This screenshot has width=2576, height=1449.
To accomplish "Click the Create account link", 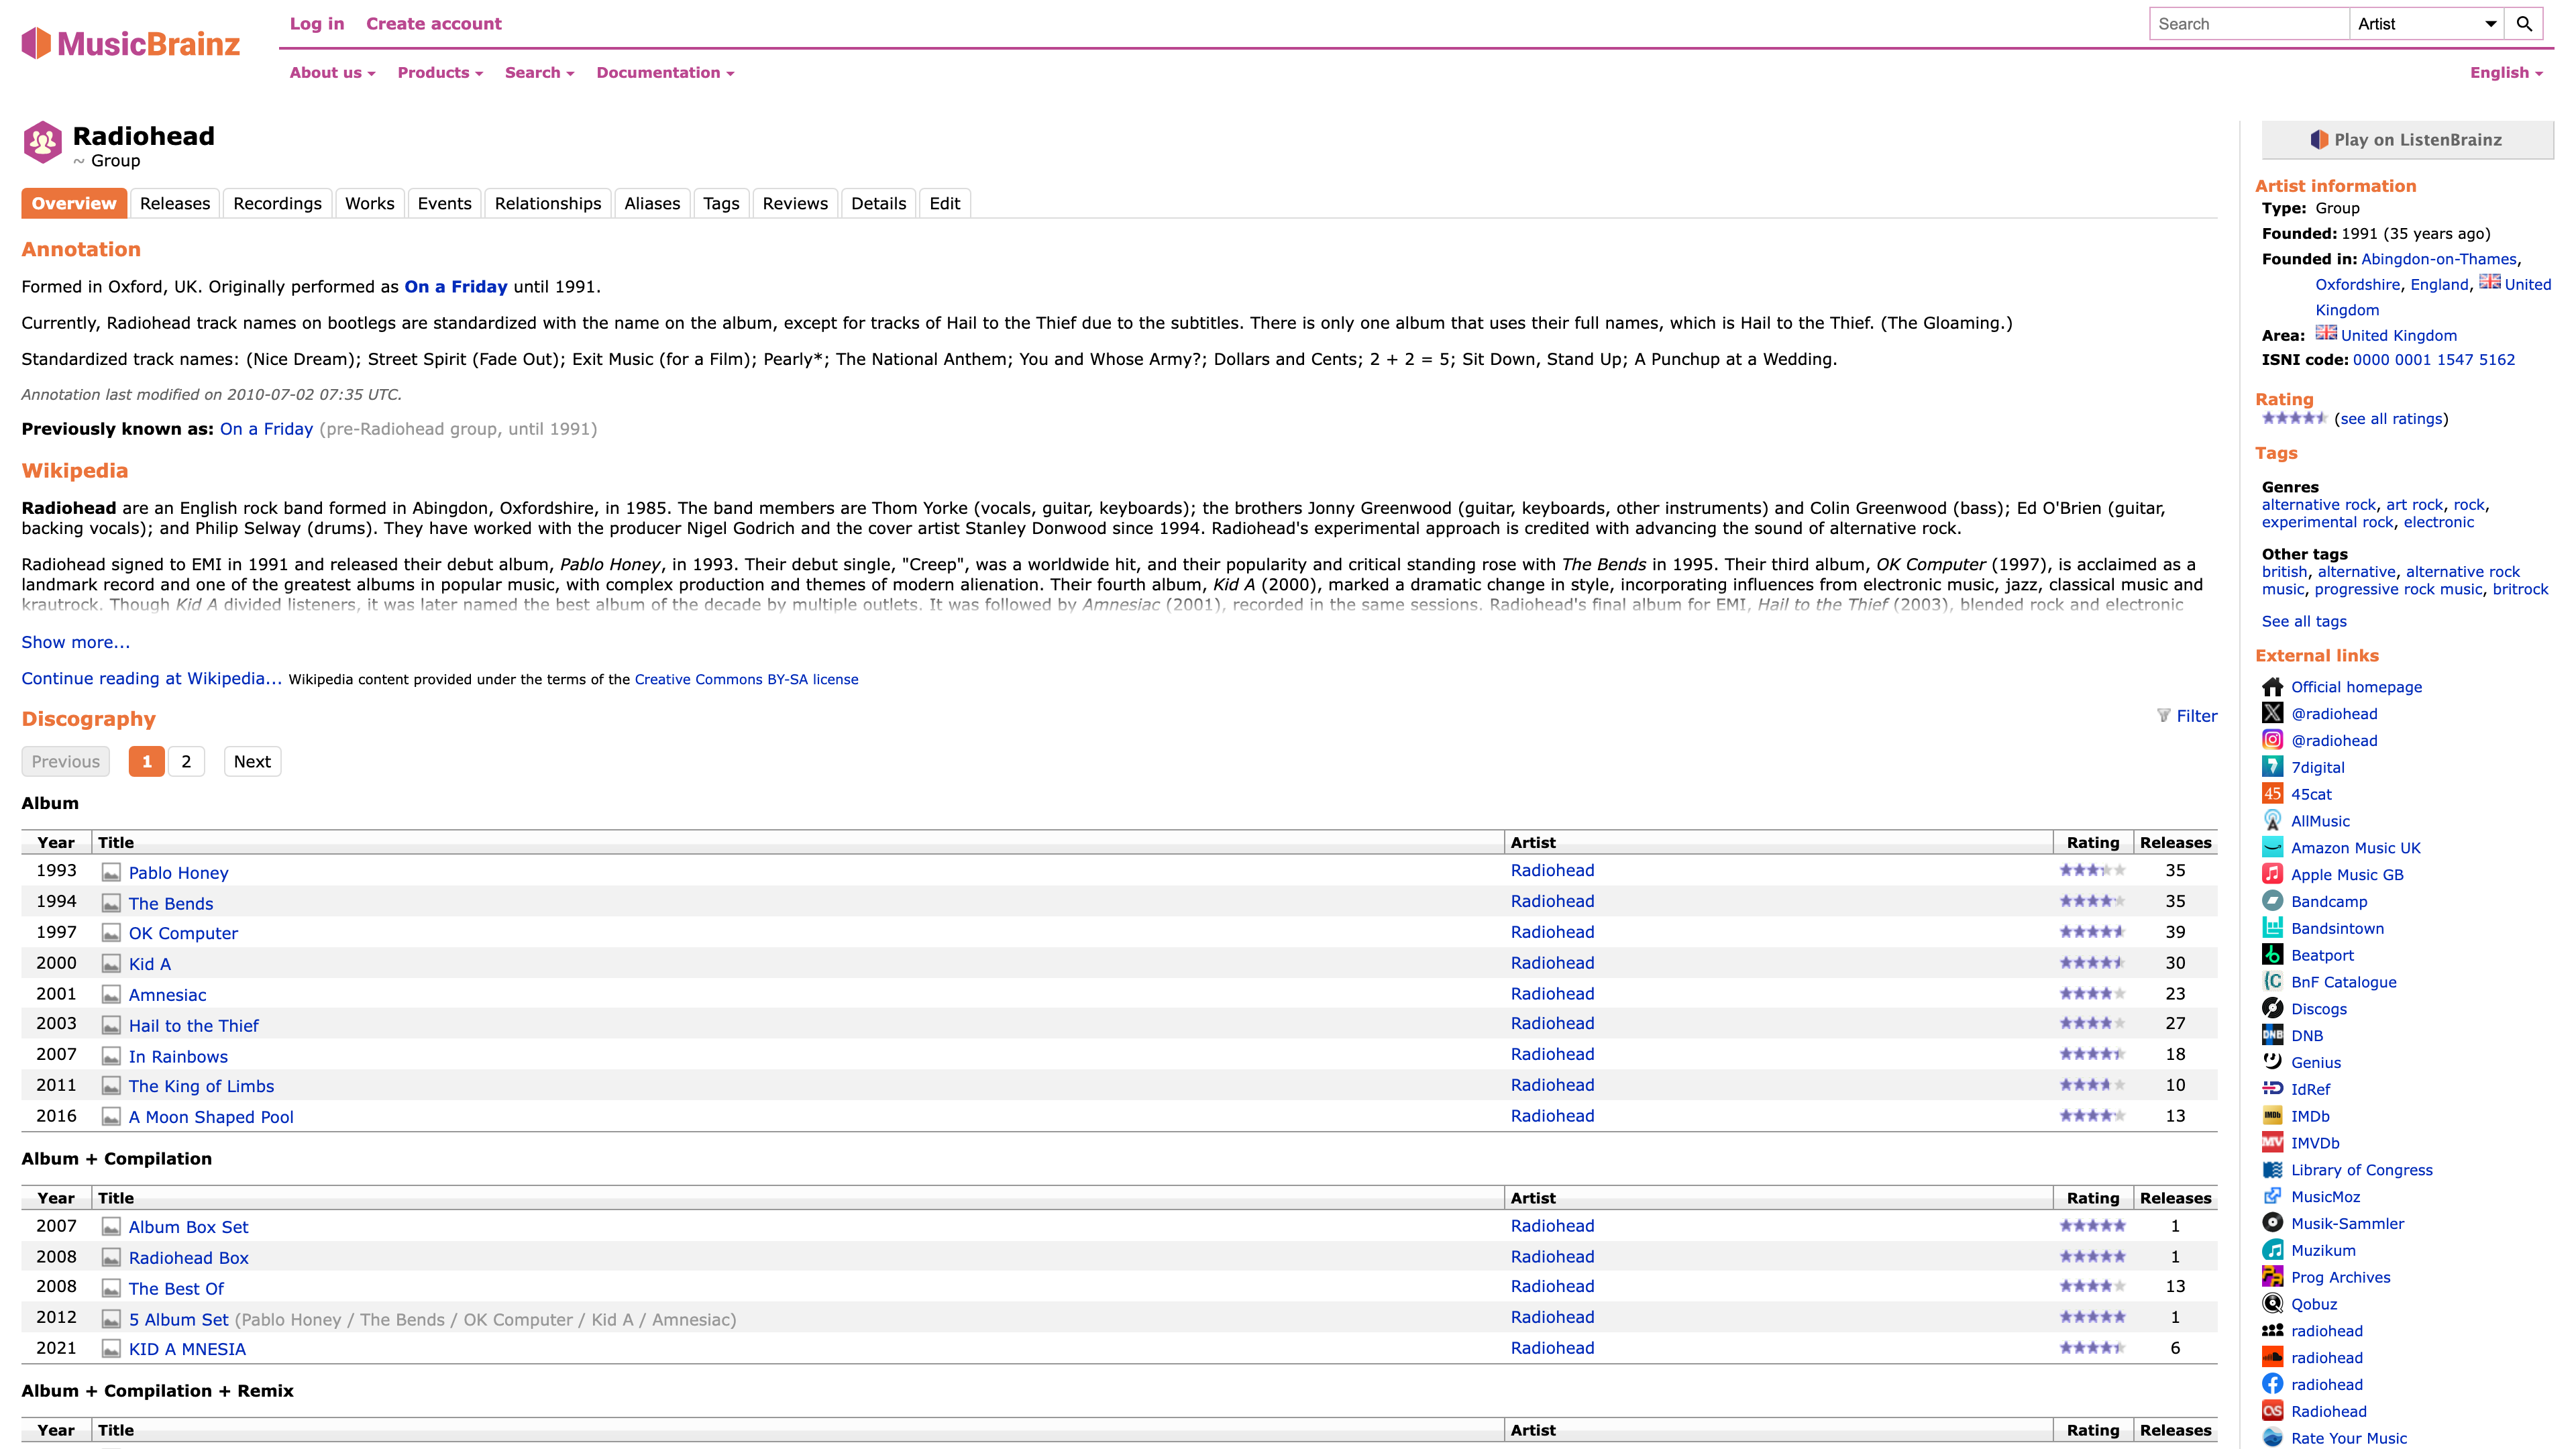I will pyautogui.click(x=434, y=24).
